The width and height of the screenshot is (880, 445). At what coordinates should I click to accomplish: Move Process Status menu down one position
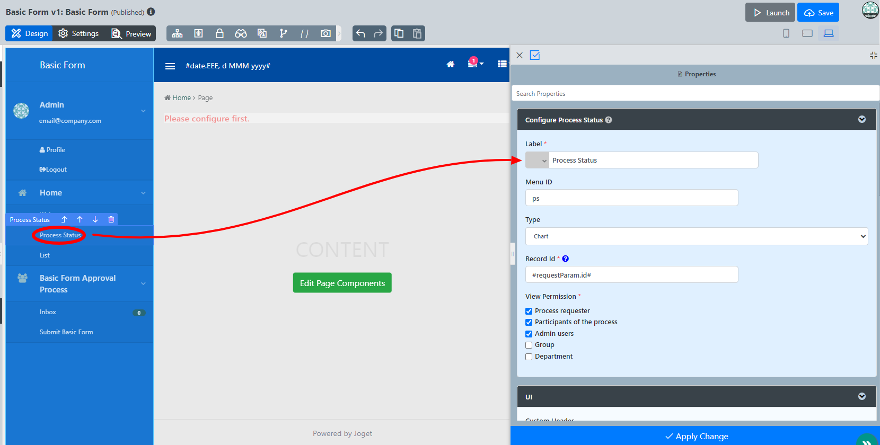click(x=95, y=219)
